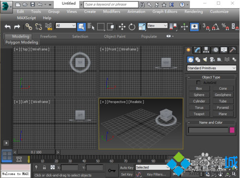Screen dimensions: 240x178
Task: Toggle keyboard shortcut override button
Action: [194, 27]
